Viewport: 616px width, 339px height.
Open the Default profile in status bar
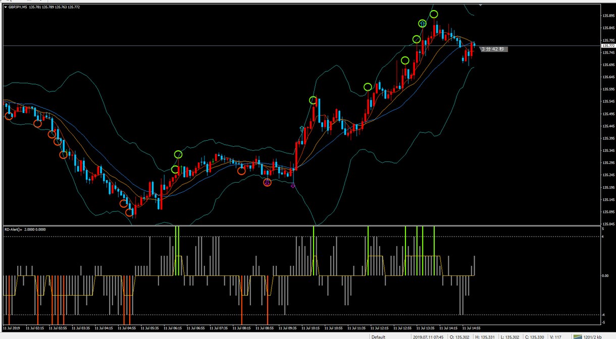pyautogui.click(x=379, y=336)
